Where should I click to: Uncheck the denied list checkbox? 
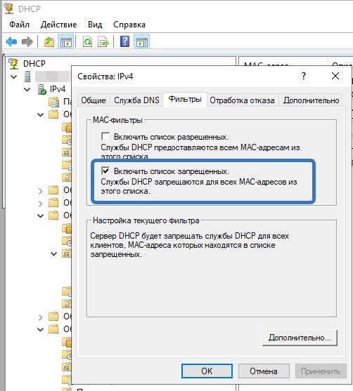[105, 171]
